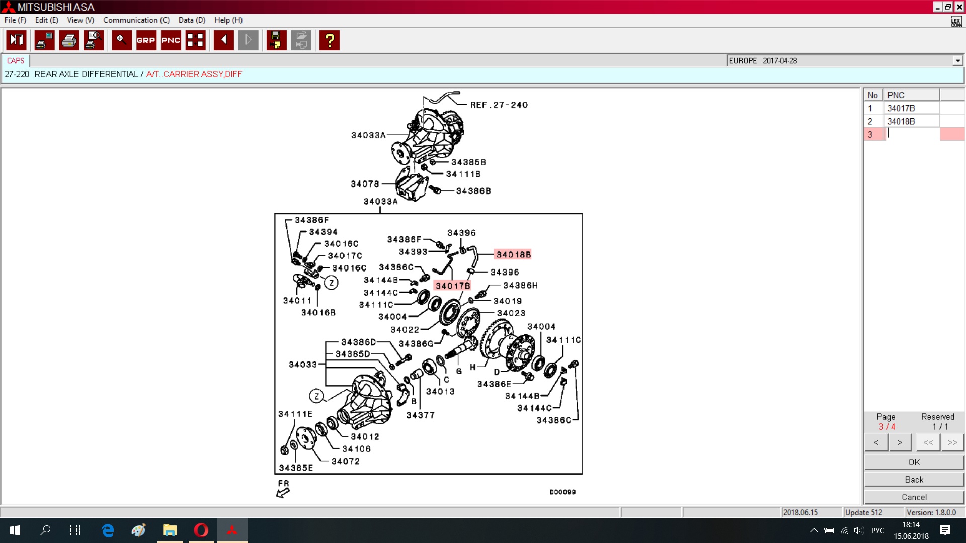Go to next page with > button
This screenshot has height=543, width=966.
tap(900, 442)
